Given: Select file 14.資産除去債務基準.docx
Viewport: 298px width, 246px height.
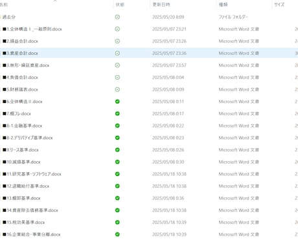Looking at the screenshot, I should tap(30, 210).
